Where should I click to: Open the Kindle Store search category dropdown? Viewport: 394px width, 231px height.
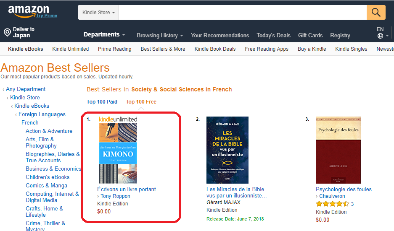click(x=98, y=13)
